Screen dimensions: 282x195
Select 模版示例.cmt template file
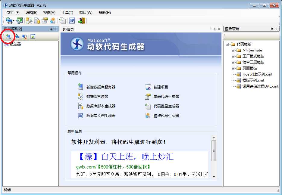pos(253,80)
